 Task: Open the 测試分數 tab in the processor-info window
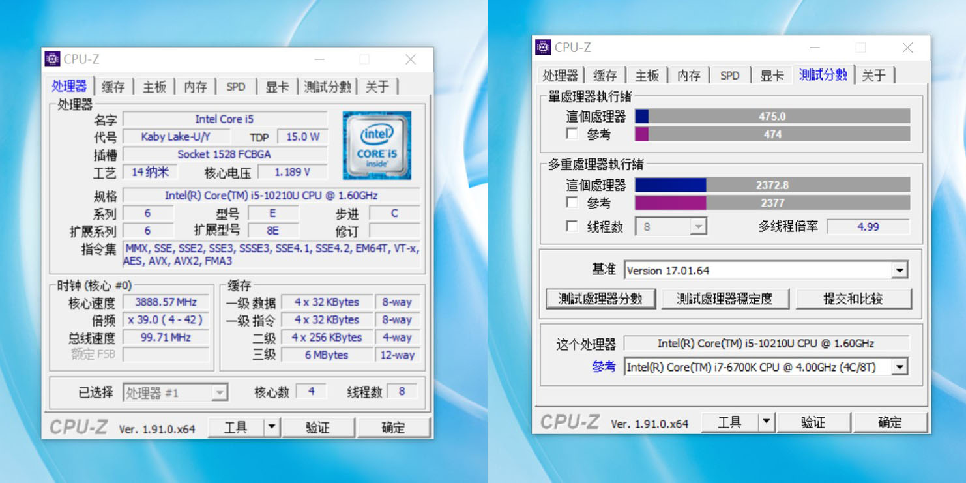pos(327,87)
